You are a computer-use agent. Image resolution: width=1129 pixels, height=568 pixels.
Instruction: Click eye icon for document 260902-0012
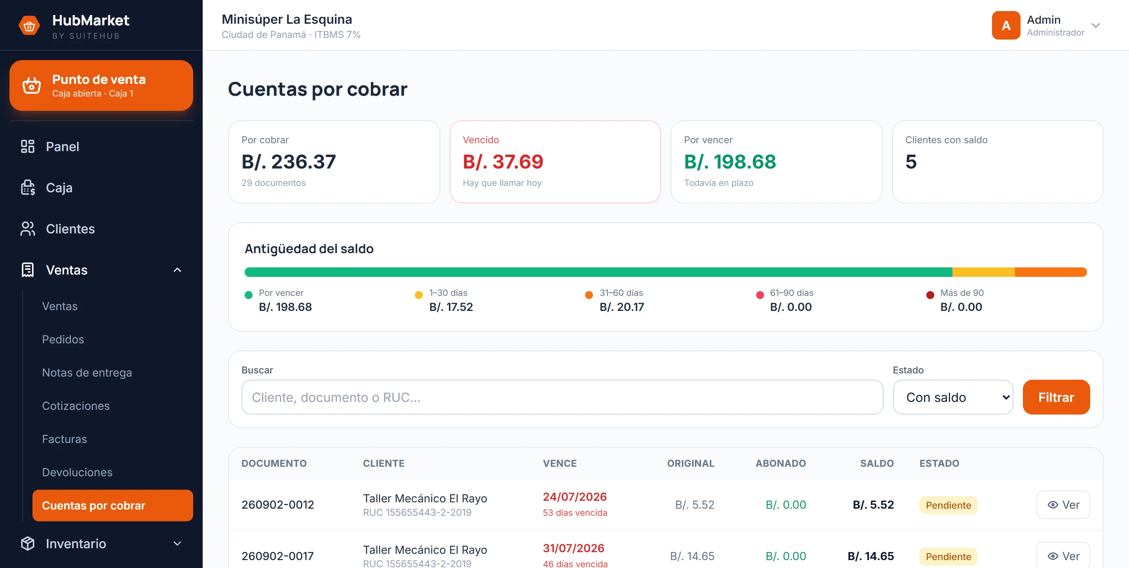1053,505
